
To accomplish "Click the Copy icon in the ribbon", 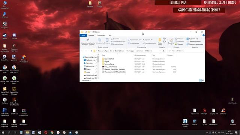I will [x=99, y=40].
